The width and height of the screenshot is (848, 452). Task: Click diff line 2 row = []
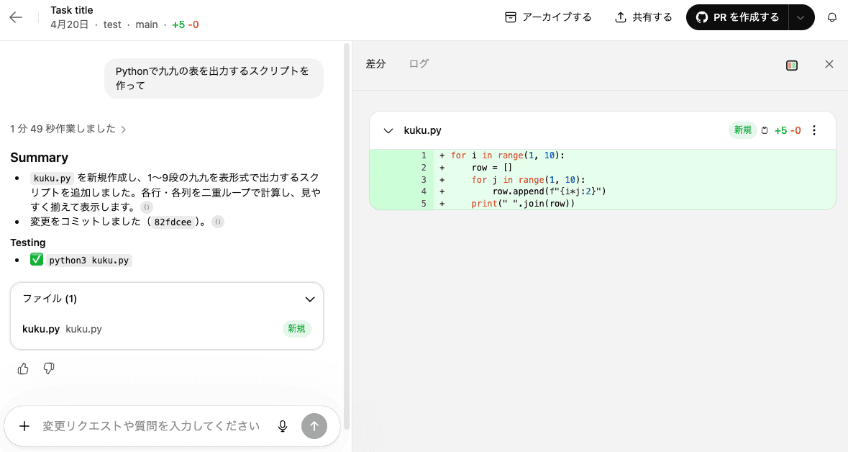[x=603, y=167]
